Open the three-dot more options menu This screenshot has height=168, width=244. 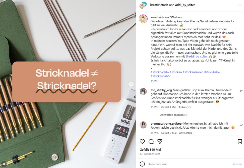click(x=239, y=5)
